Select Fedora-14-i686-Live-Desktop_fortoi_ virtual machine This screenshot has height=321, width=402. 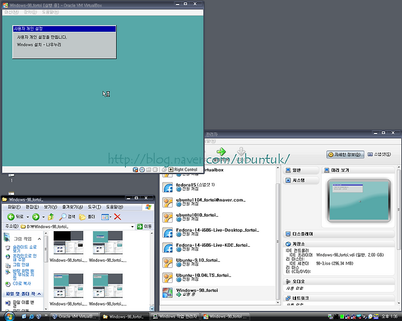(x=218, y=232)
